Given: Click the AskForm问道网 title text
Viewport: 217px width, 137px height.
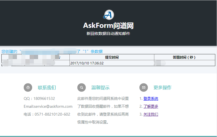Looking at the screenshot, I should click(x=108, y=26).
